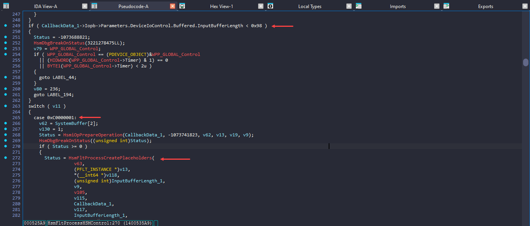Click the Local Types tab icon

pos(270,6)
